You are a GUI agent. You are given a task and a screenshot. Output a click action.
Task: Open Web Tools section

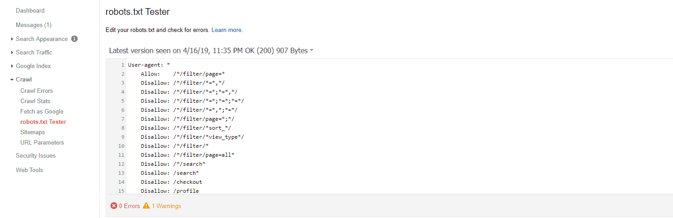(x=29, y=170)
